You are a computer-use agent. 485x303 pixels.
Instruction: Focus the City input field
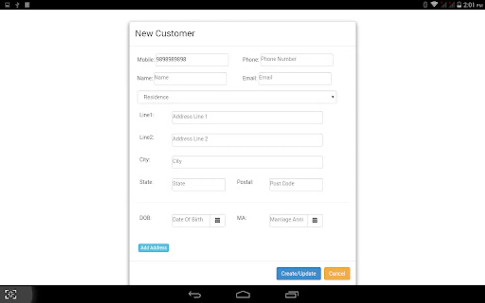point(247,162)
